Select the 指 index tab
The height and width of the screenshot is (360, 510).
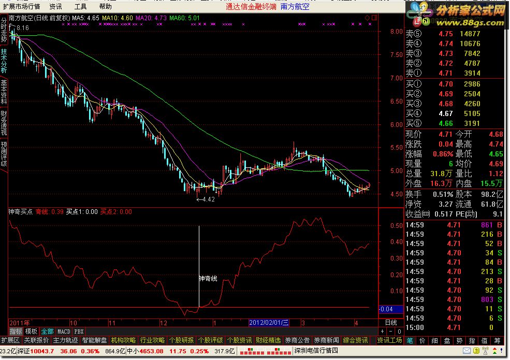[472, 340]
